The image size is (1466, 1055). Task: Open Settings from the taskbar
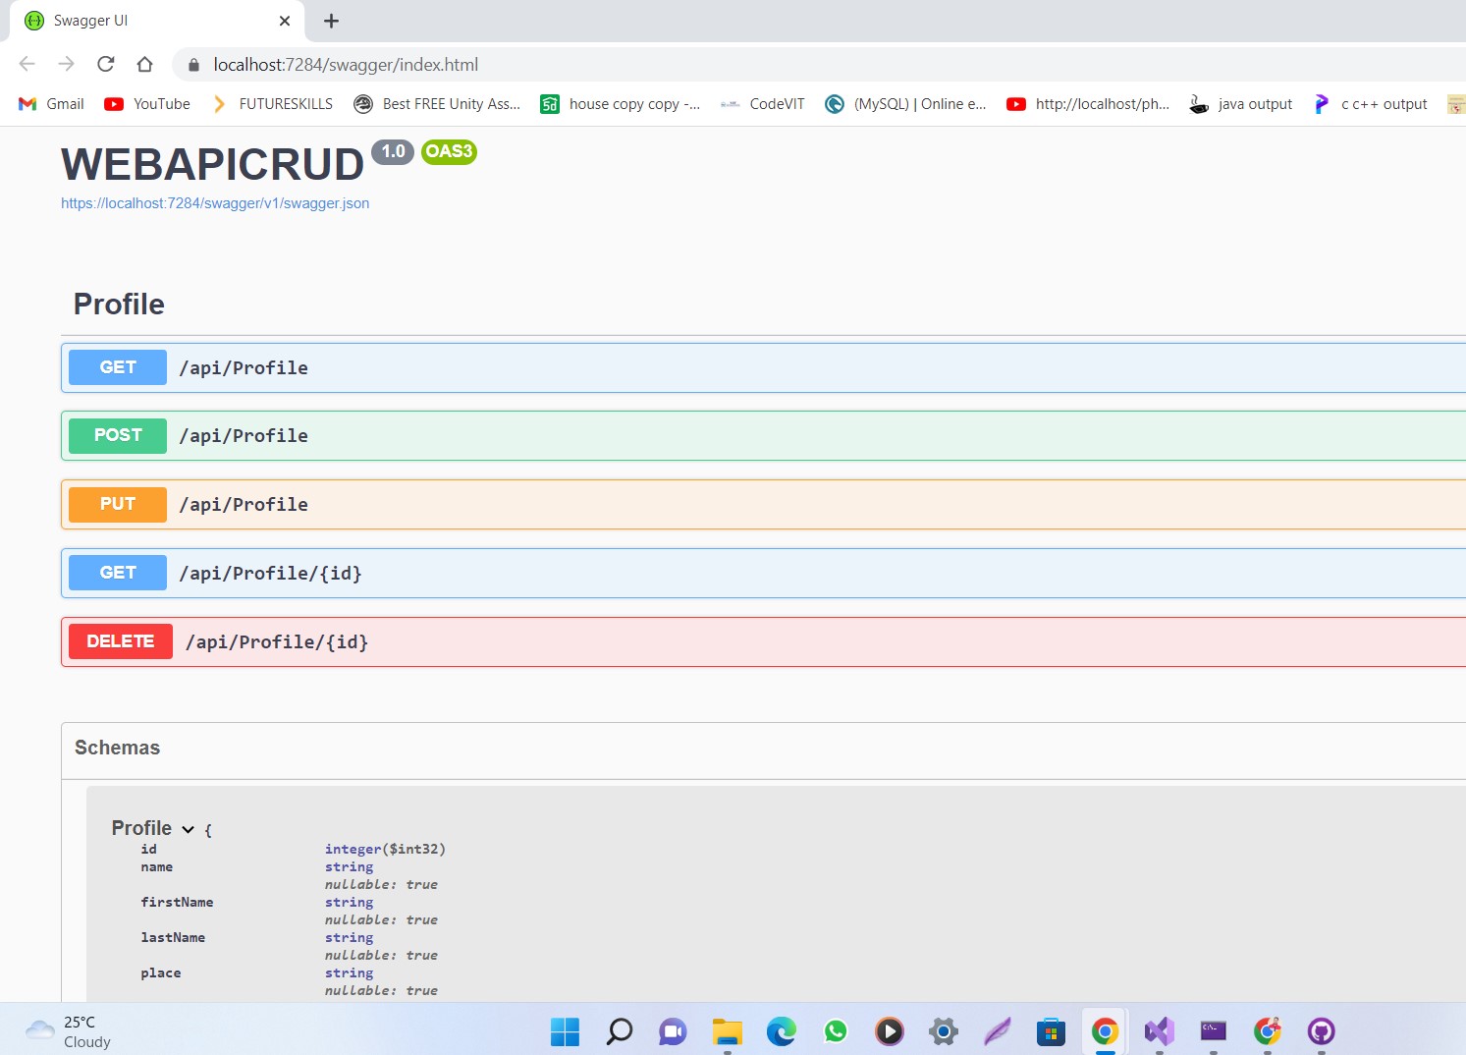click(x=944, y=1031)
